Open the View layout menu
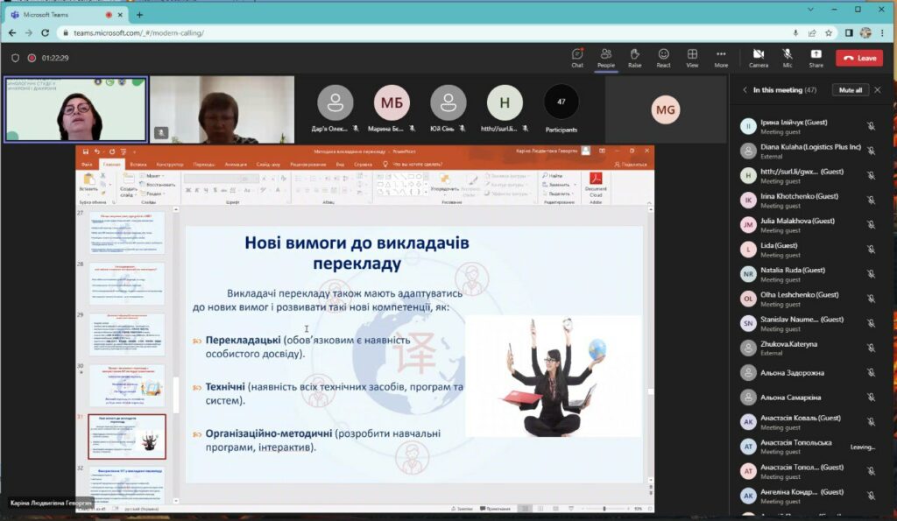897x521 pixels. tap(692, 57)
